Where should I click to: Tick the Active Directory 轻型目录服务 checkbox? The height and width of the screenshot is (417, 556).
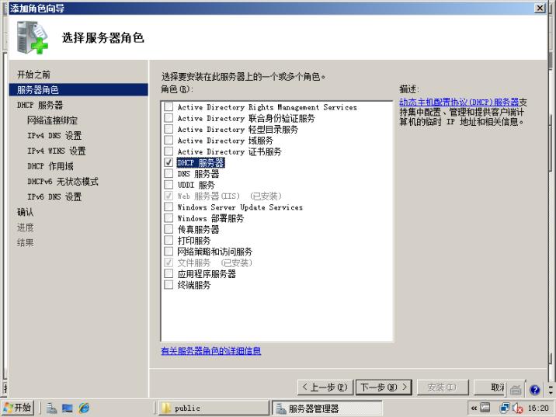tap(169, 129)
